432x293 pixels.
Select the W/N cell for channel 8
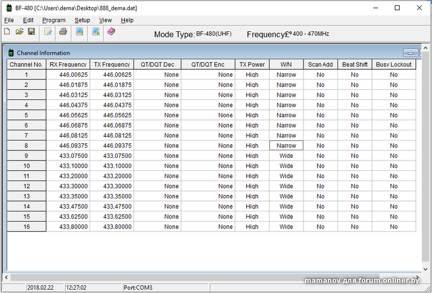tap(286, 145)
